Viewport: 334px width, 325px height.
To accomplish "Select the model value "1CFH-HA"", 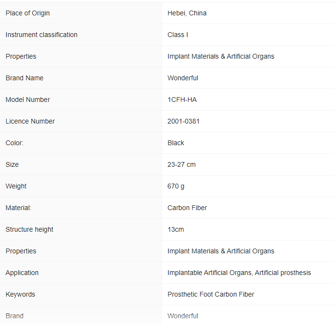I will coord(182,100).
